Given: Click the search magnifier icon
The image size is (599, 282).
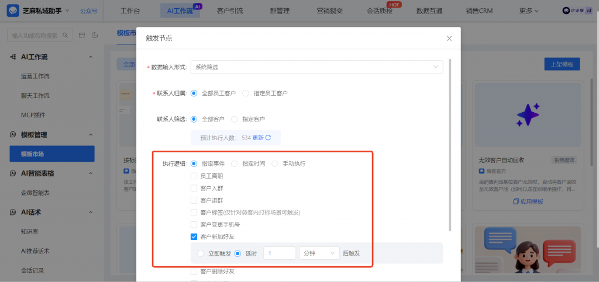Looking at the screenshot, I should coord(66,35).
